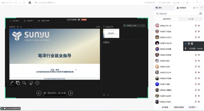Pause the presentation timer
This screenshot has width=204, height=111.
coord(18,27)
